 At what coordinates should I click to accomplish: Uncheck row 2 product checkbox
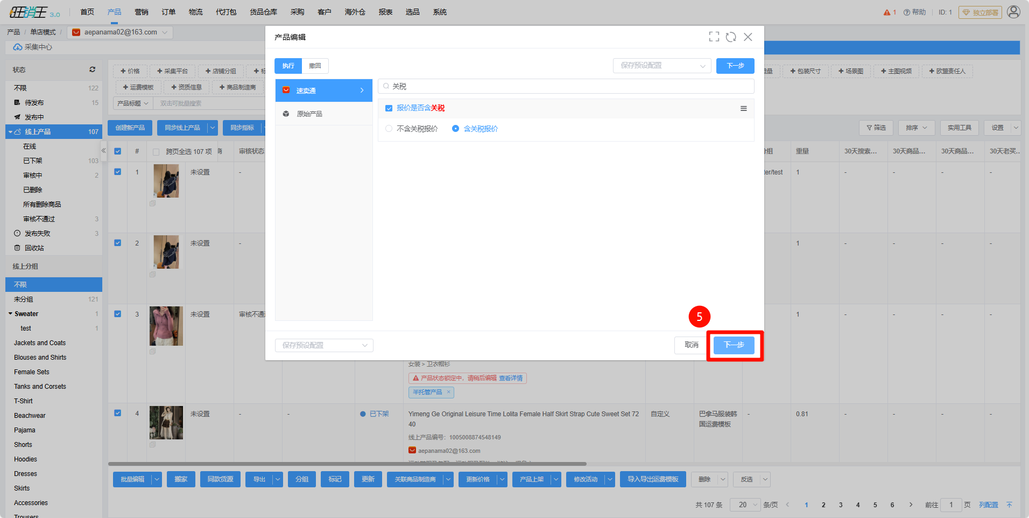tap(118, 243)
